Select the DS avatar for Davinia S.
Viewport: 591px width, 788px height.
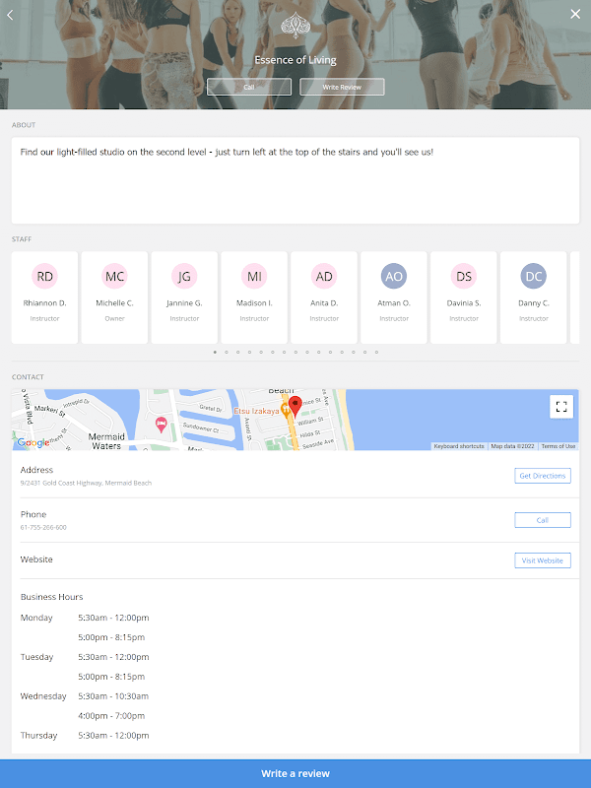[464, 276]
